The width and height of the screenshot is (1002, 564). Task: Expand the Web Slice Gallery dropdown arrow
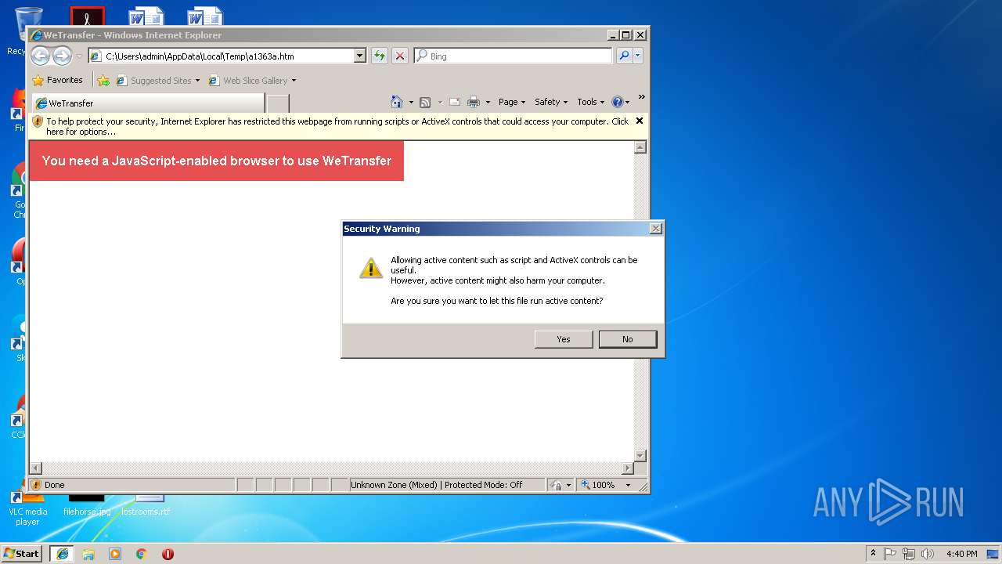(x=294, y=81)
